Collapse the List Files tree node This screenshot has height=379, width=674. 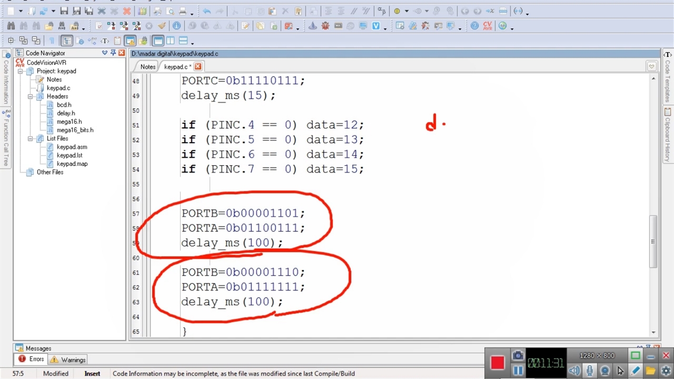point(31,138)
